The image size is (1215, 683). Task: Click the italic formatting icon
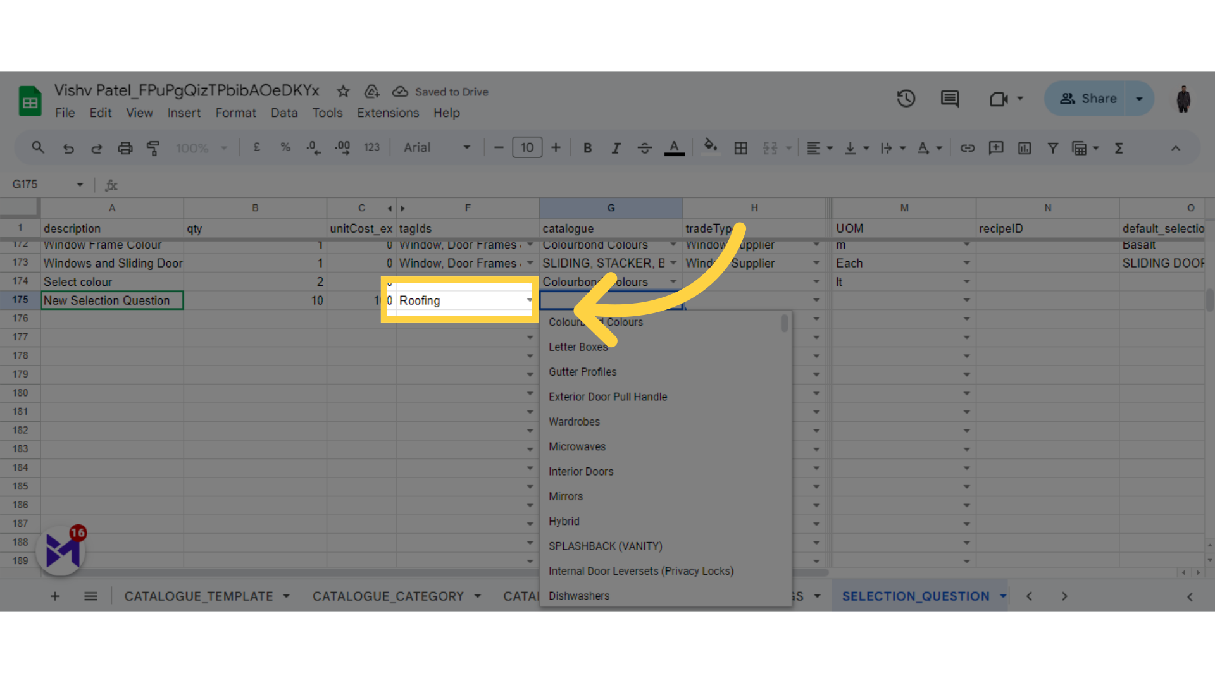pos(616,147)
